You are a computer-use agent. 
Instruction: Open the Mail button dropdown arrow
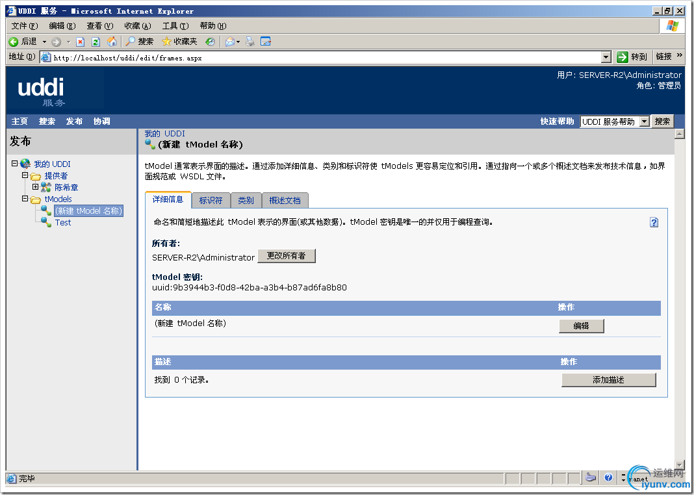(x=238, y=42)
